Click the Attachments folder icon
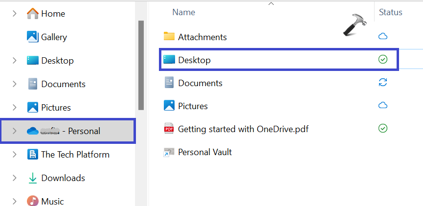This screenshot has width=423, height=206. [169, 36]
